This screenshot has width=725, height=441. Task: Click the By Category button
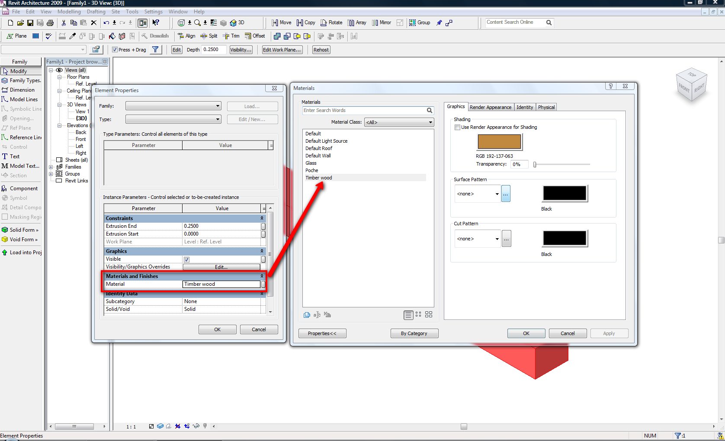[414, 333]
